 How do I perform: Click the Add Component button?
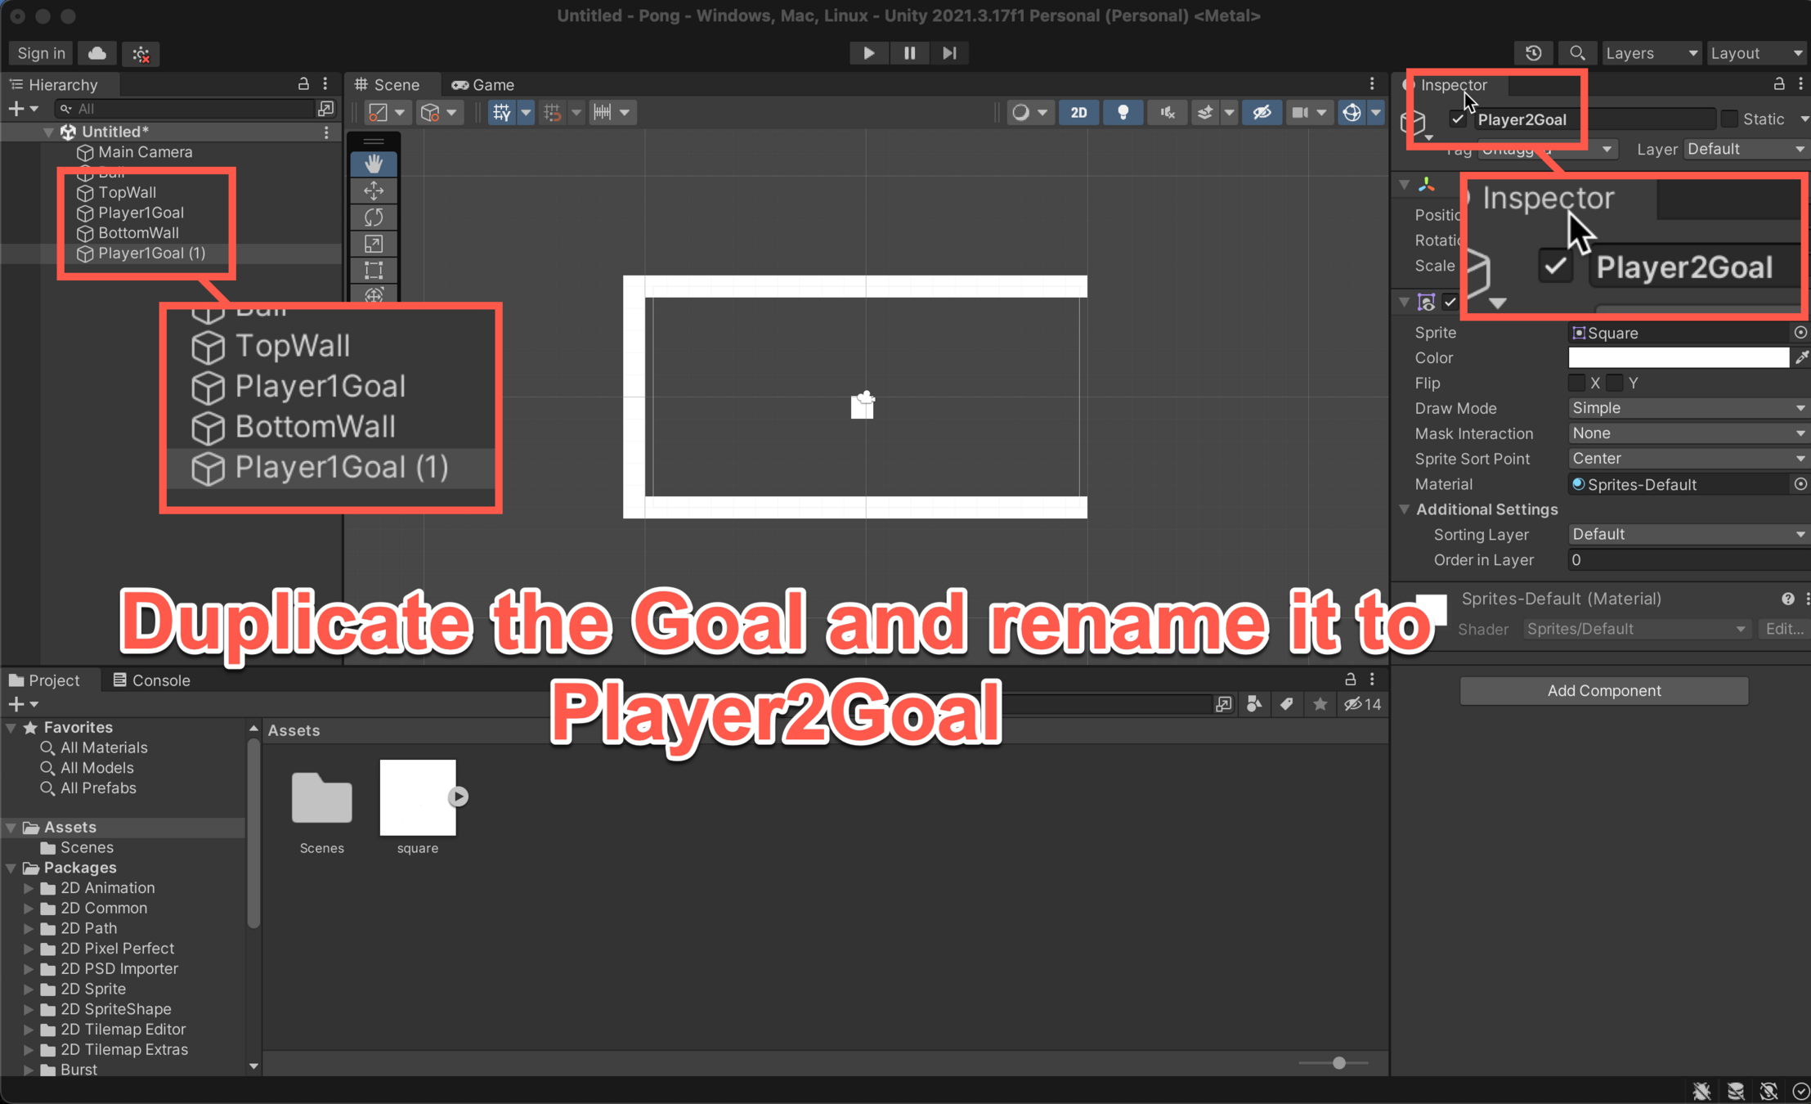pos(1603,691)
